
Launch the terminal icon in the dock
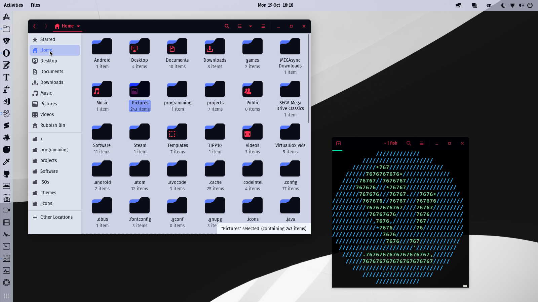pos(6,246)
